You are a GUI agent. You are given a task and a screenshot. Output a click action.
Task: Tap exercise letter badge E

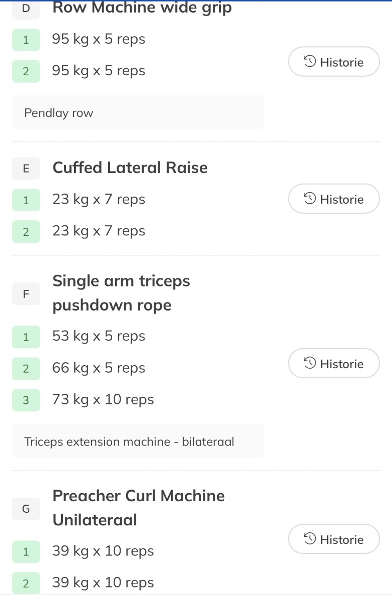tap(26, 169)
